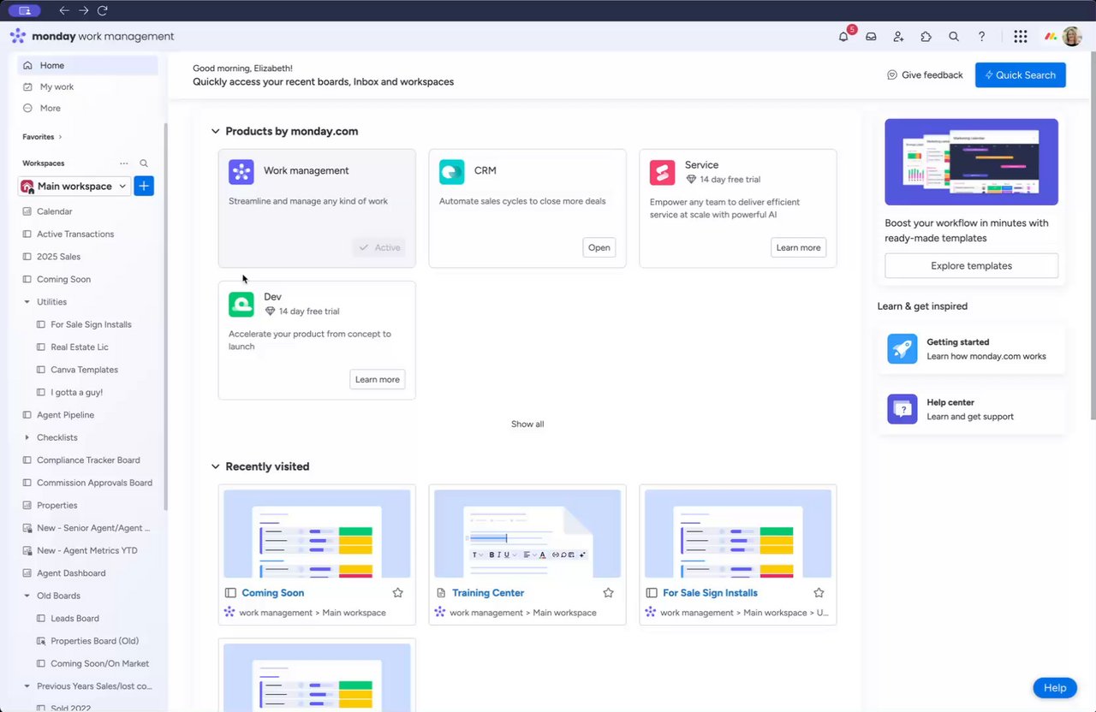
Task: Open the inbox tray icon
Action: (x=871, y=37)
